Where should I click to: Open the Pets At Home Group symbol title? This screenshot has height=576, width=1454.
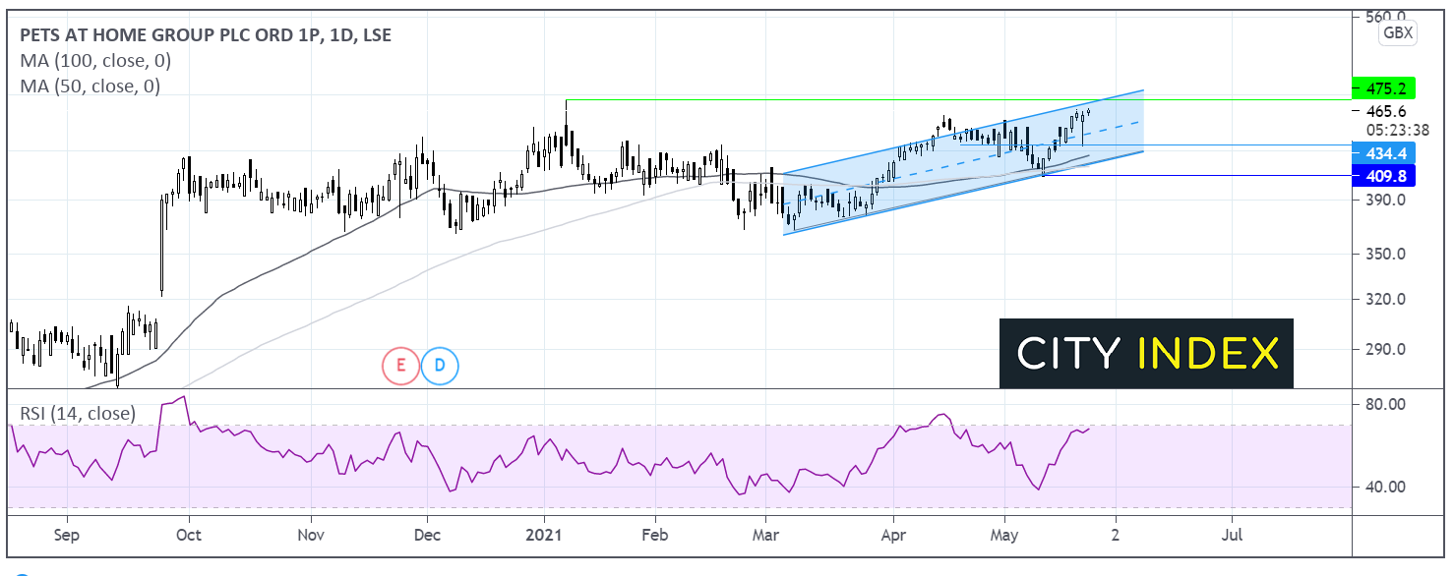tap(205, 35)
